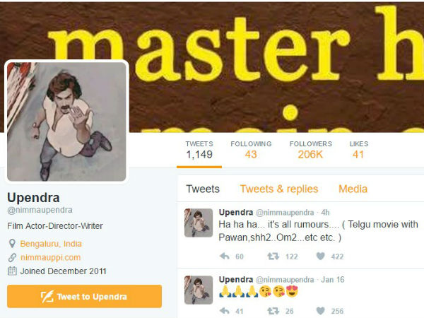
Task: Reply to the Jan 16 emoji tweet
Action: 225,311
